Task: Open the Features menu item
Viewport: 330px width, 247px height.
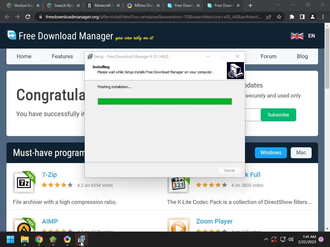Action: (x=62, y=56)
